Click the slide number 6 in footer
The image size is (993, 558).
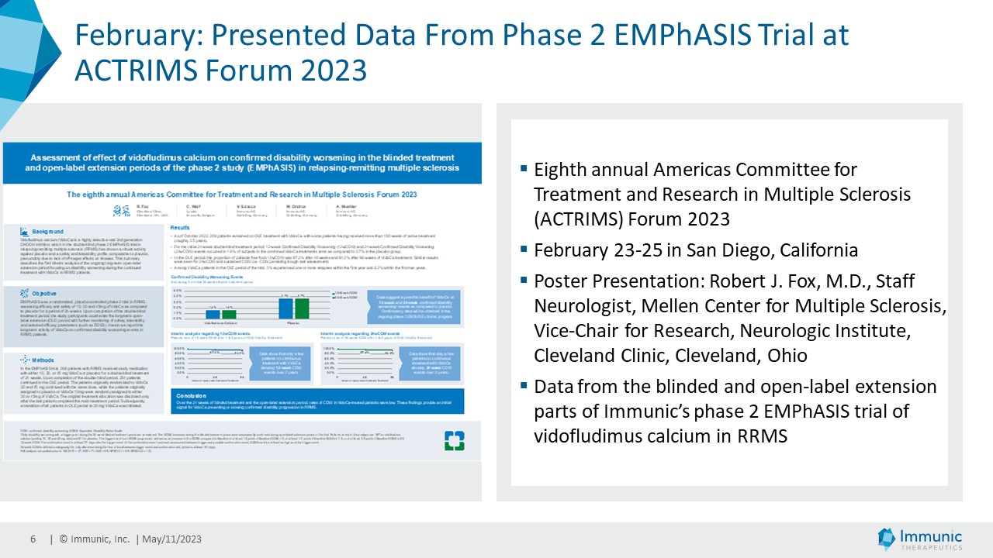(33, 539)
